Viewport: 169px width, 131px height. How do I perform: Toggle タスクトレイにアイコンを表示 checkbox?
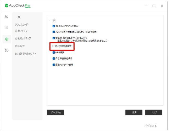(54, 26)
